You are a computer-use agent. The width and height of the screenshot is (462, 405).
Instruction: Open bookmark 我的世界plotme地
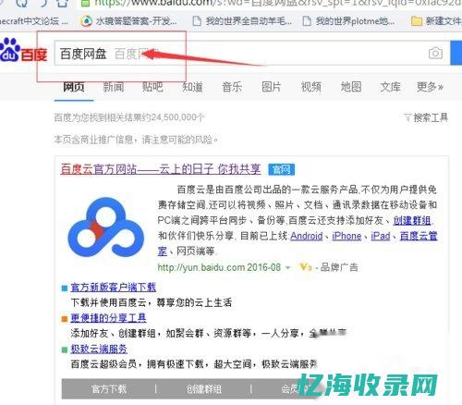coord(348,21)
